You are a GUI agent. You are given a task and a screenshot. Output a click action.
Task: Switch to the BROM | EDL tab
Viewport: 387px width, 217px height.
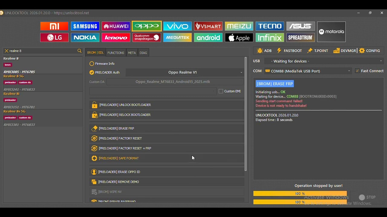point(95,53)
